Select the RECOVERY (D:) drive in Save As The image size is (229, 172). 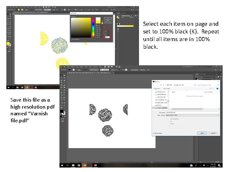[161, 95]
